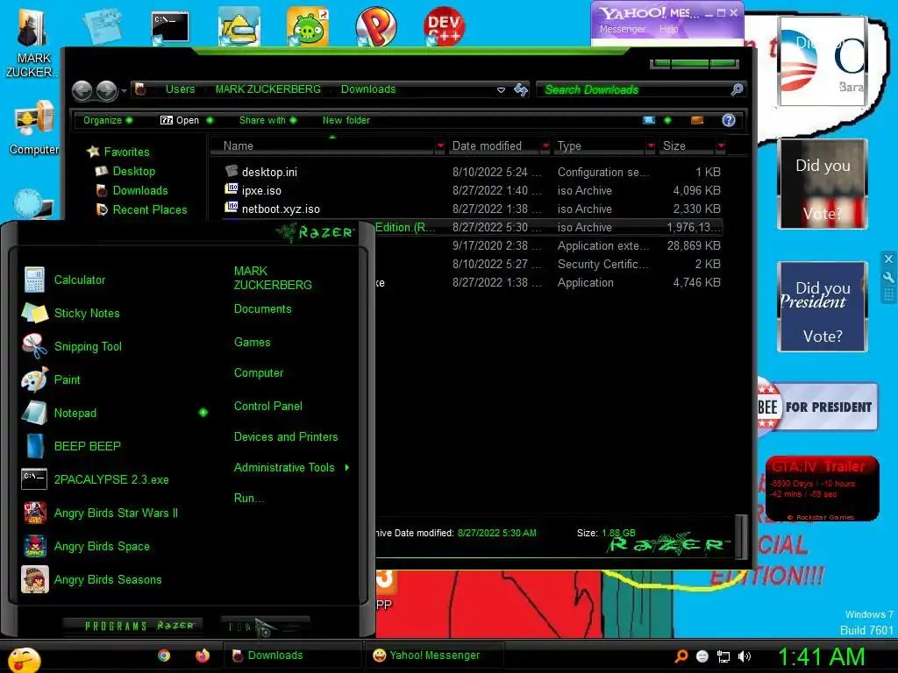Open the recent pages arrow beside forward
Viewport: 898px width, 673px height.
click(124, 90)
